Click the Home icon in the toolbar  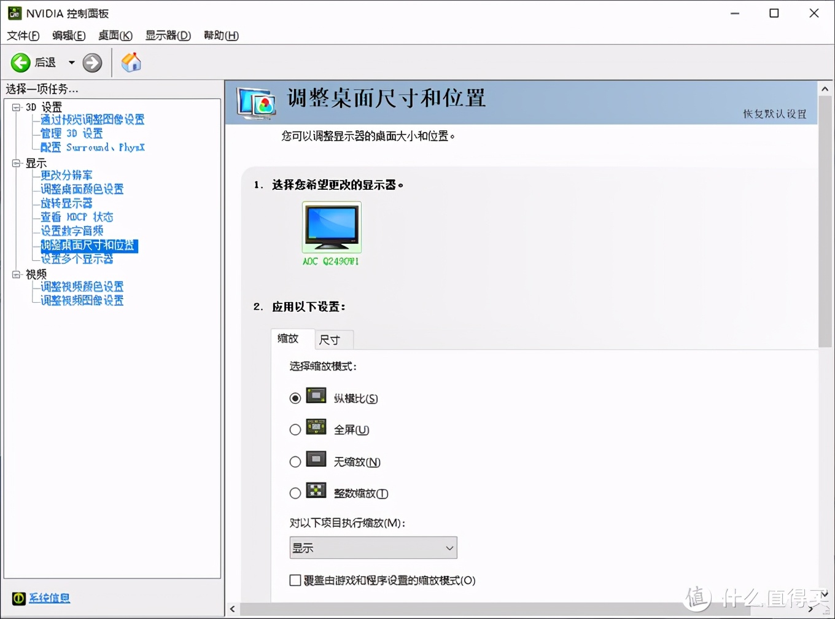[x=131, y=62]
